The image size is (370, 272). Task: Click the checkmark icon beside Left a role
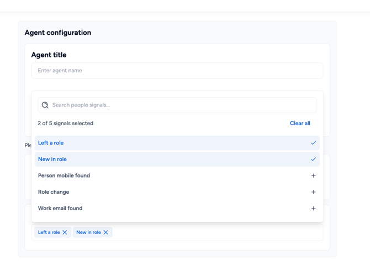coord(313,143)
